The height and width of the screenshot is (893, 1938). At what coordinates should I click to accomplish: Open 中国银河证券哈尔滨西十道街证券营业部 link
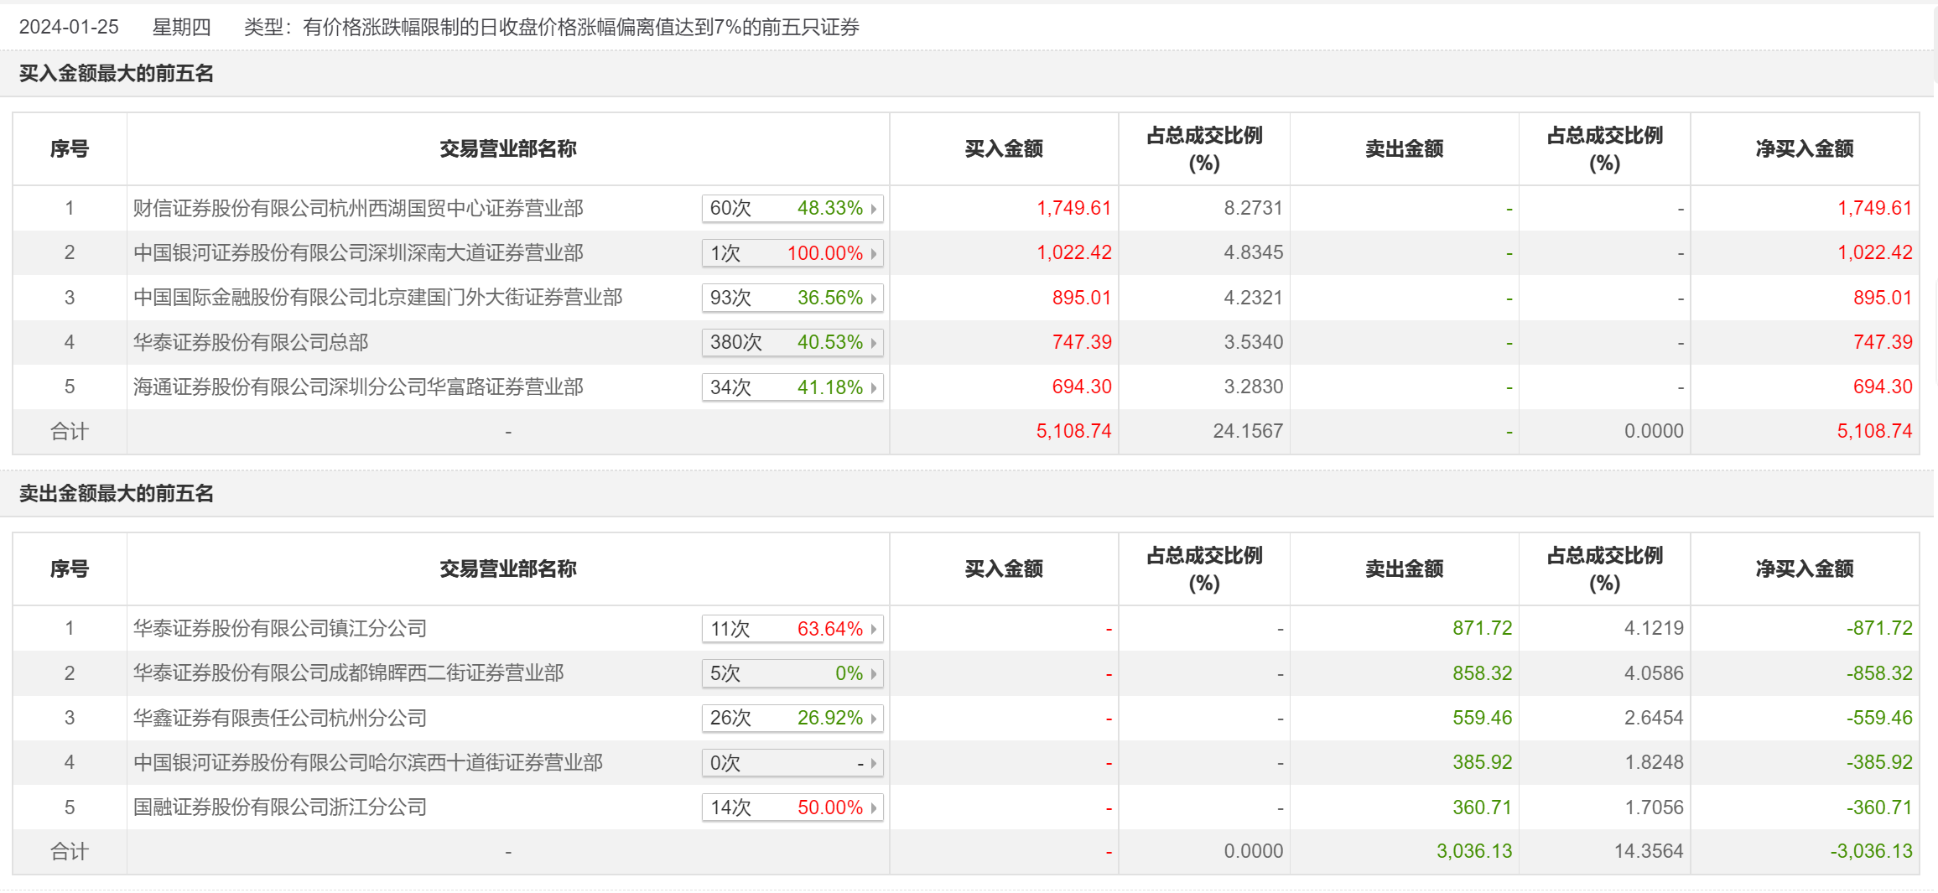tap(368, 762)
